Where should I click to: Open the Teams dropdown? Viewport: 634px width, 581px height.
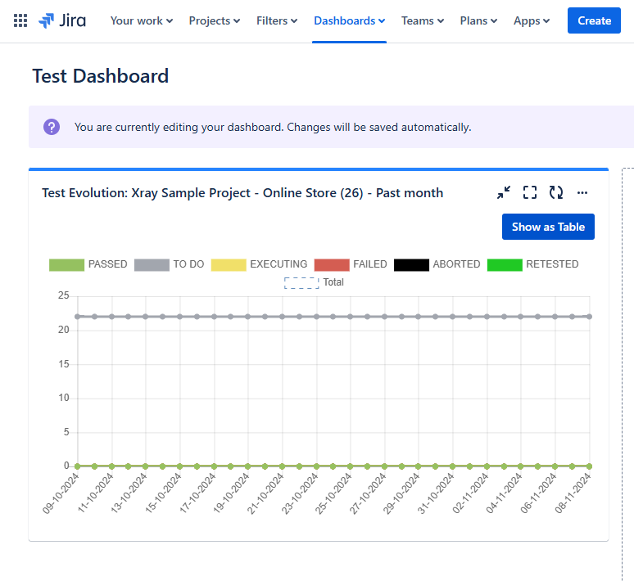pyautogui.click(x=423, y=20)
